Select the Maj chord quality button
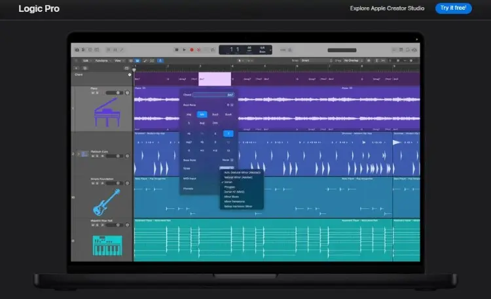This screenshot has height=299, width=491. (x=189, y=114)
